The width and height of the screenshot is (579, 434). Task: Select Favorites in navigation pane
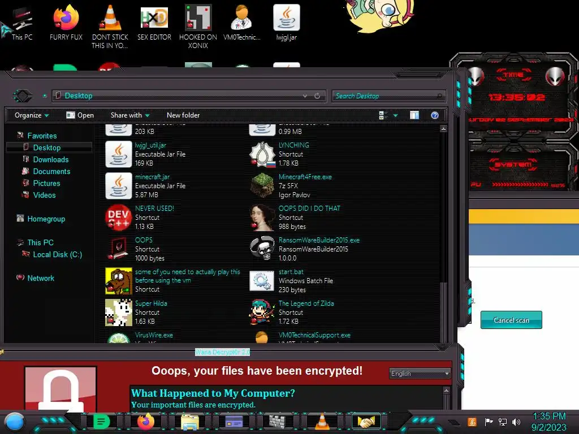coord(42,136)
